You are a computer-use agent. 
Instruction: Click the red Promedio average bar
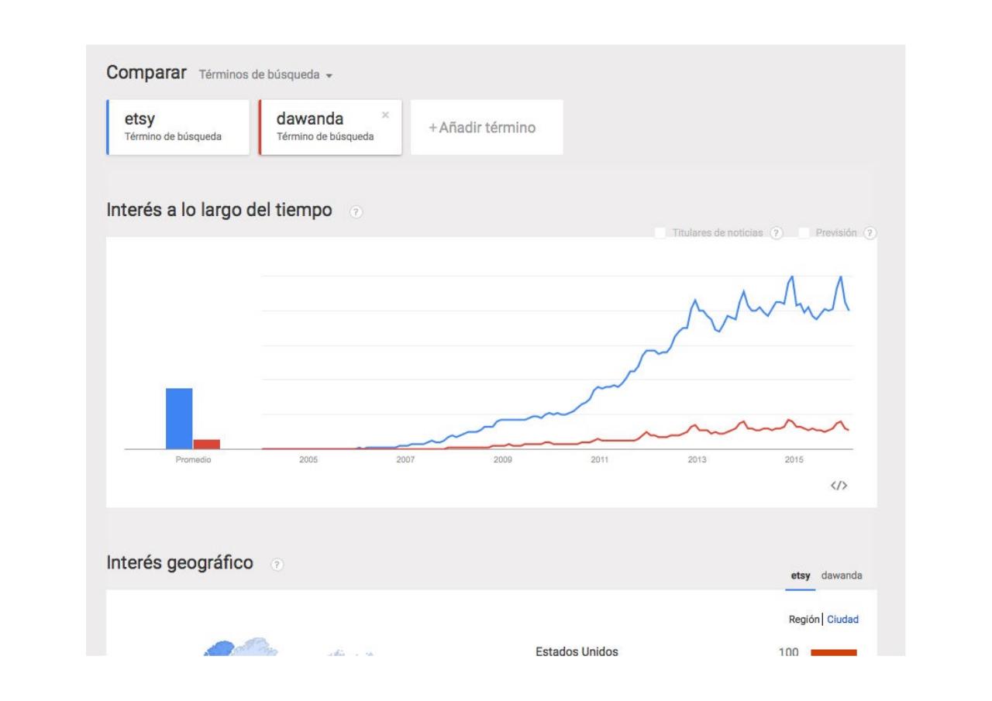[207, 444]
